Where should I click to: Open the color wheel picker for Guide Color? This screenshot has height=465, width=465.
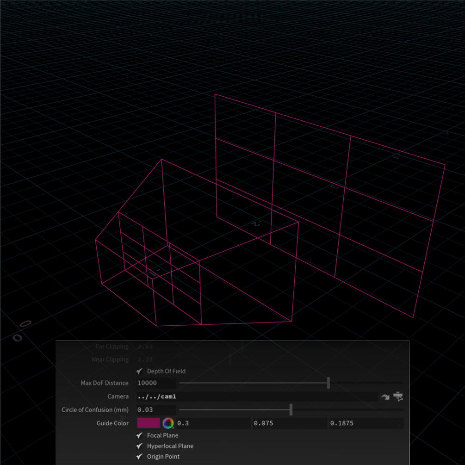(x=168, y=423)
